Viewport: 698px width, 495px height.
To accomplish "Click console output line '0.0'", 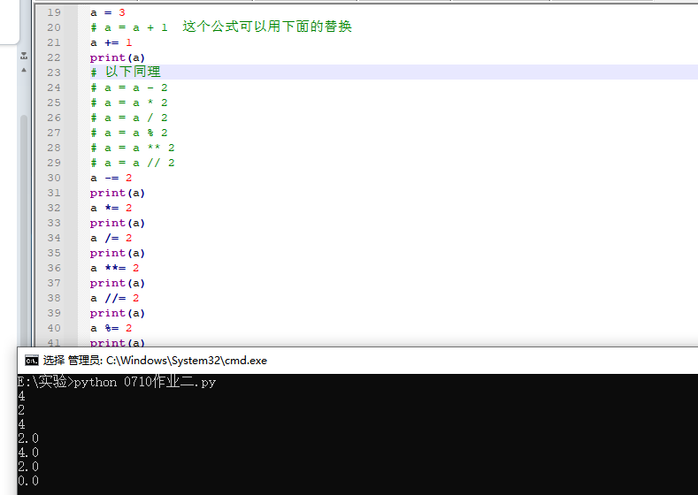I will click(28, 481).
